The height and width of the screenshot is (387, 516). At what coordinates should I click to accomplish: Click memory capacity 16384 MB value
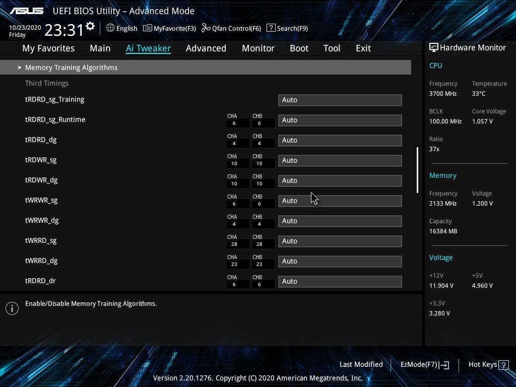[443, 231]
